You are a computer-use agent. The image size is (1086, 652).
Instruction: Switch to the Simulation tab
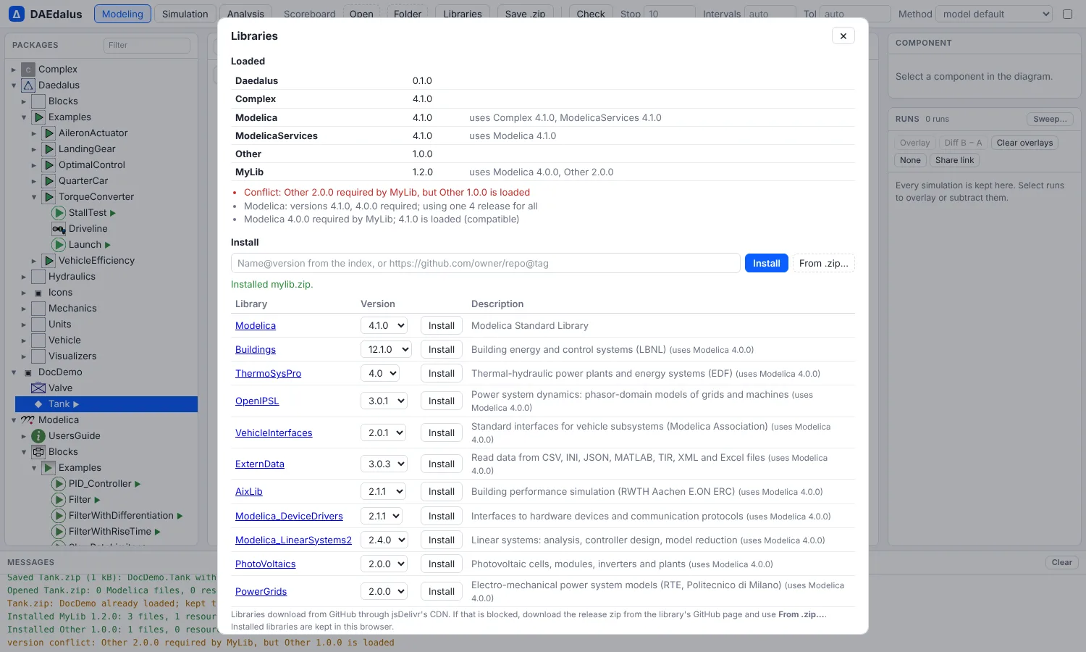pyautogui.click(x=185, y=14)
